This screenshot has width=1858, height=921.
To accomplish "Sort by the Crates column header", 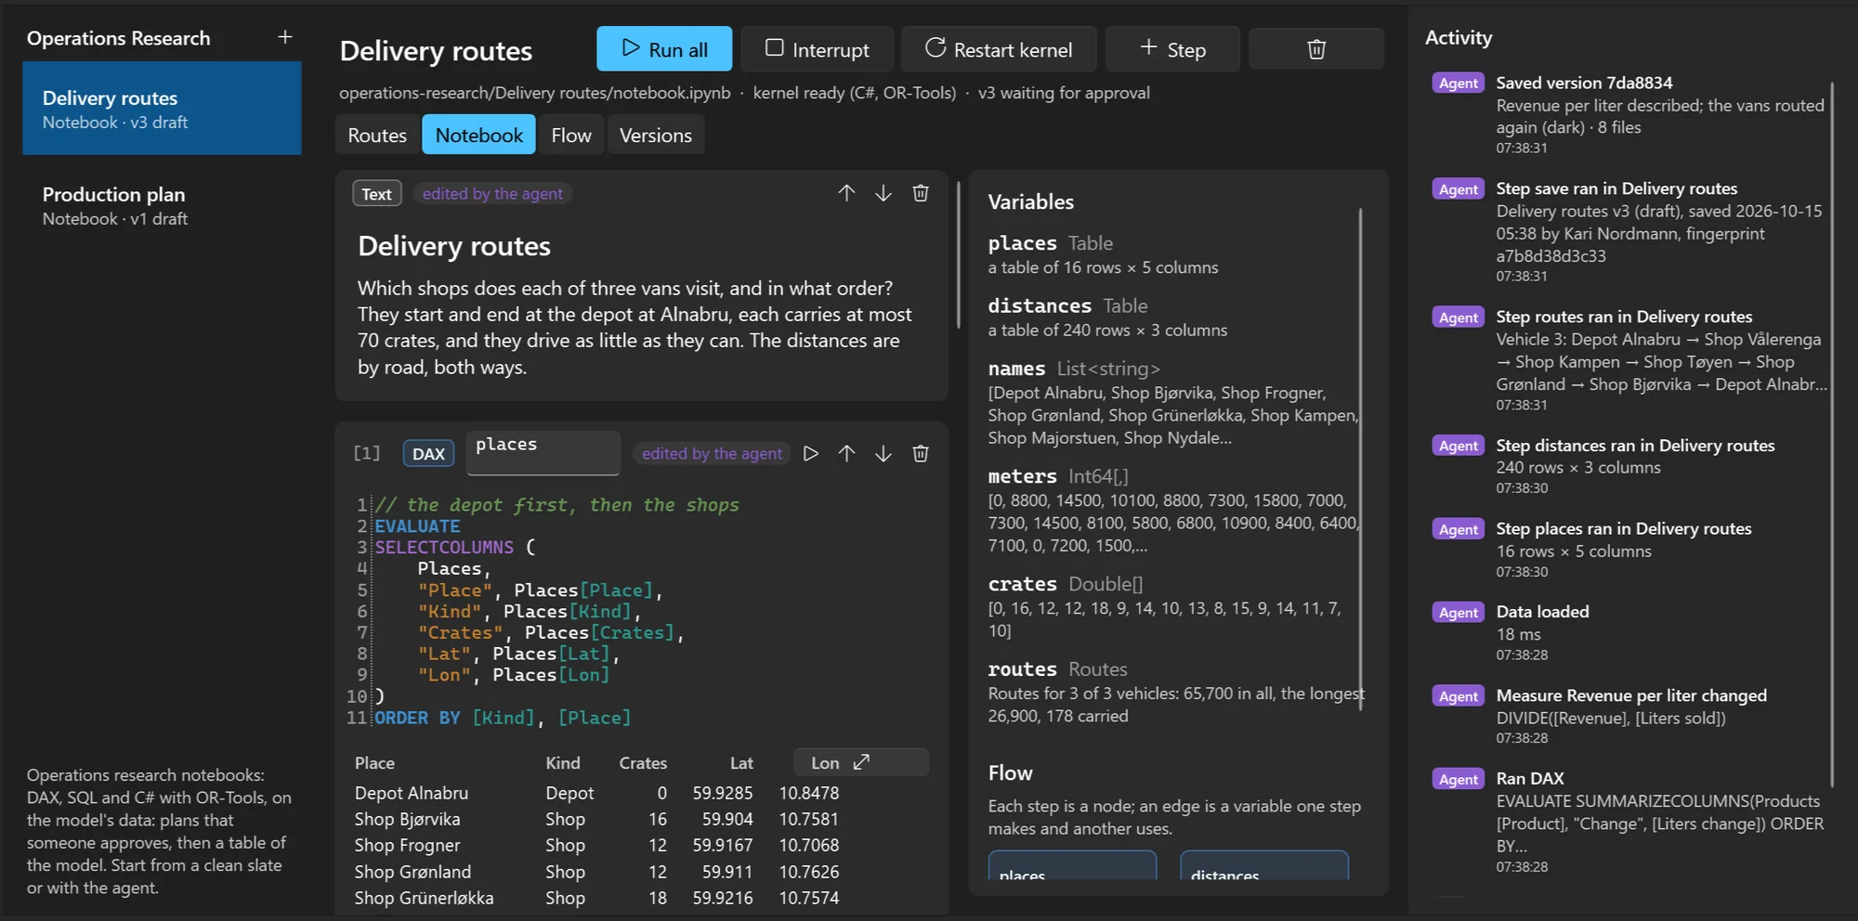I will coord(643,762).
